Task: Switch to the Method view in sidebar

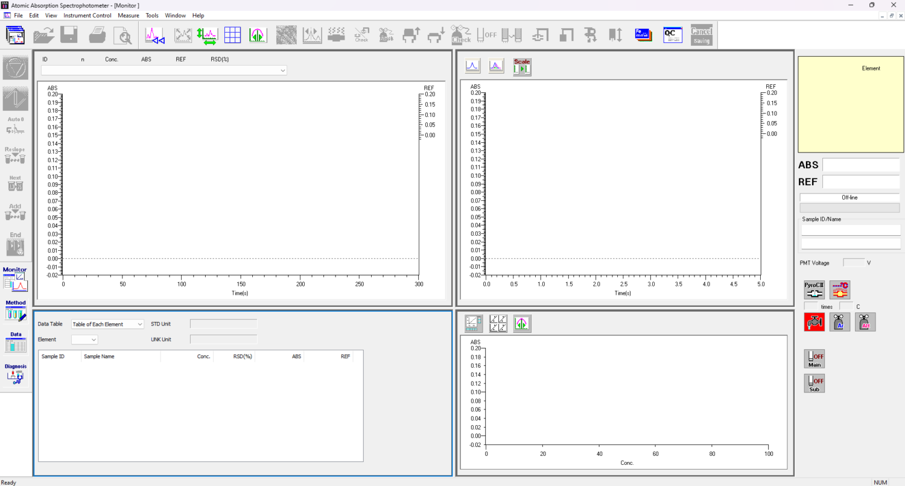Action: coord(16,311)
